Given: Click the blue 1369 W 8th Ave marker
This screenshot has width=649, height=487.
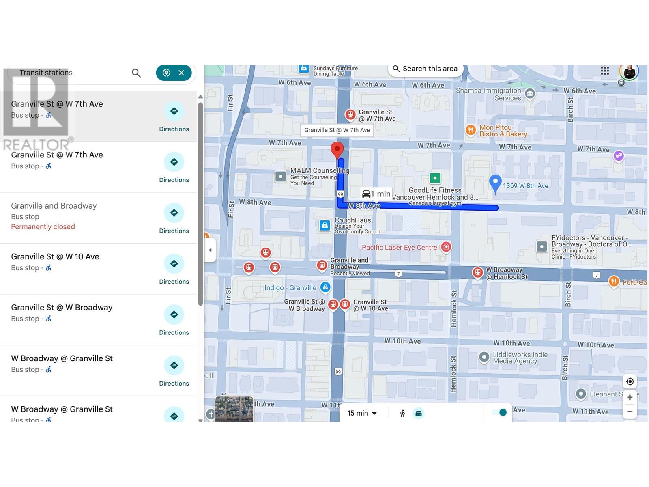Looking at the screenshot, I should point(495,184).
